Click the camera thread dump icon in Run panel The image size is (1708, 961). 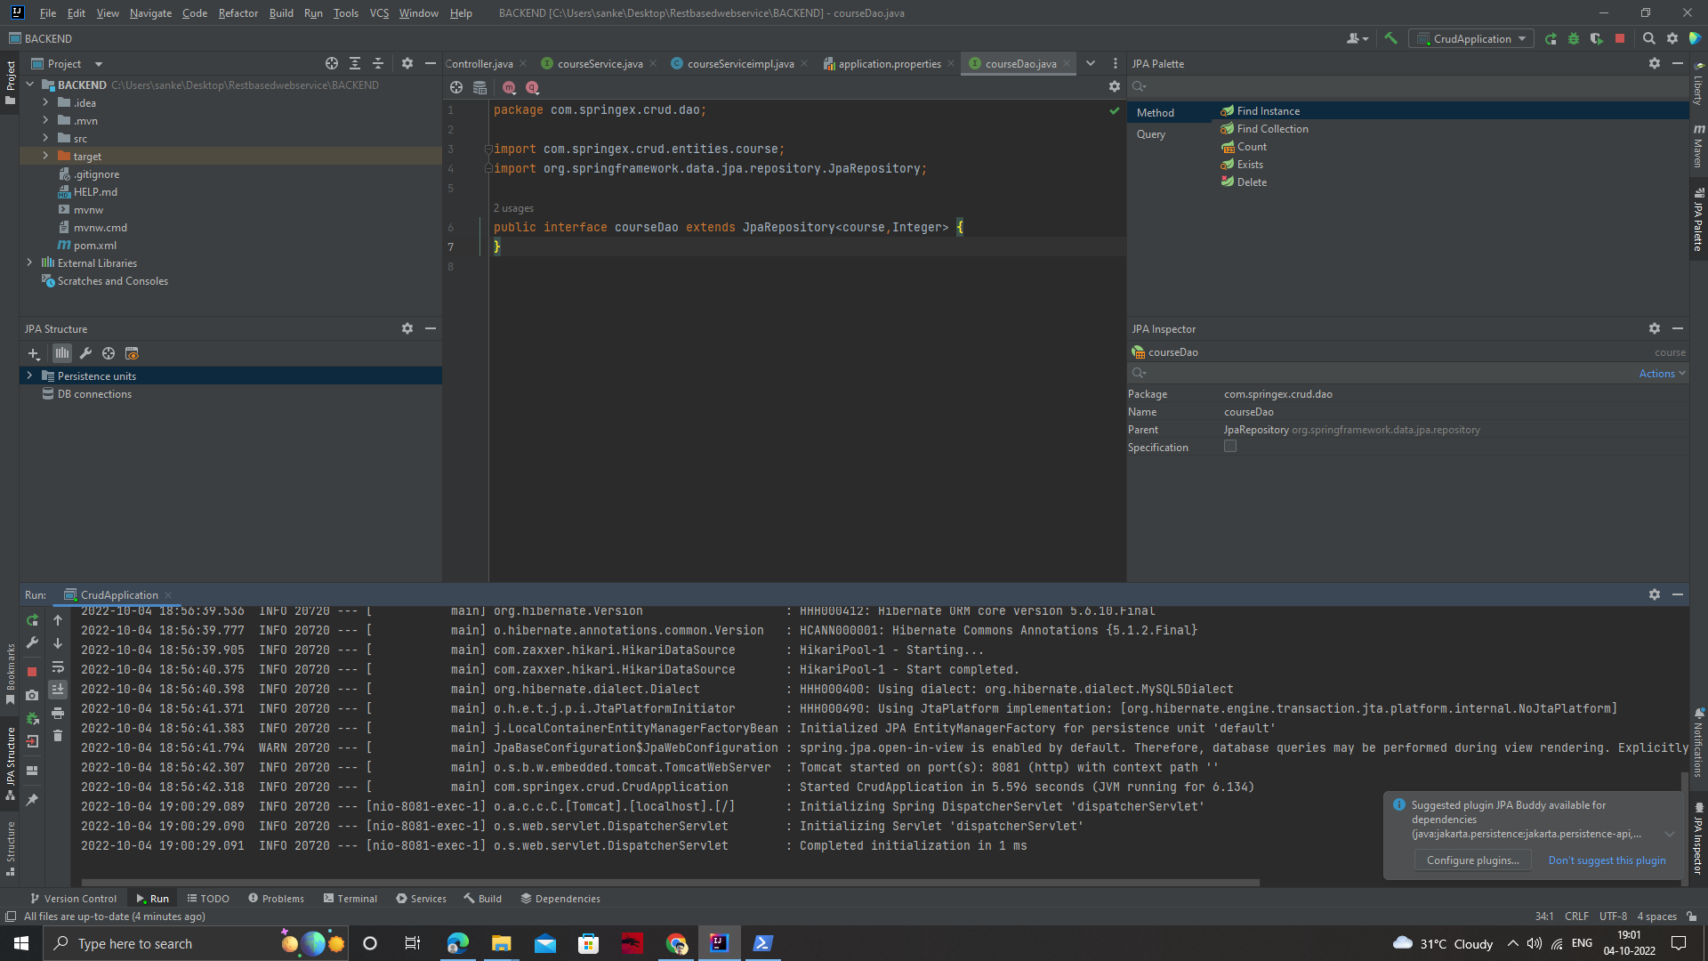point(32,695)
